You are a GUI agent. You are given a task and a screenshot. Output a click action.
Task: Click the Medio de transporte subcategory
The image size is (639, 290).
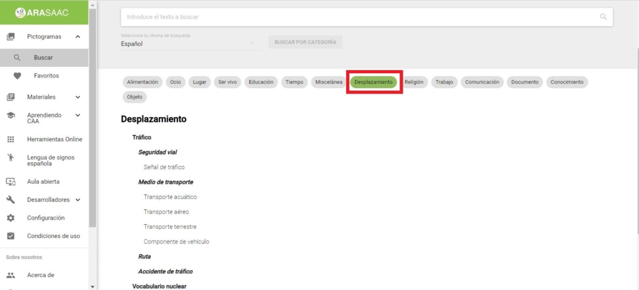(166, 182)
